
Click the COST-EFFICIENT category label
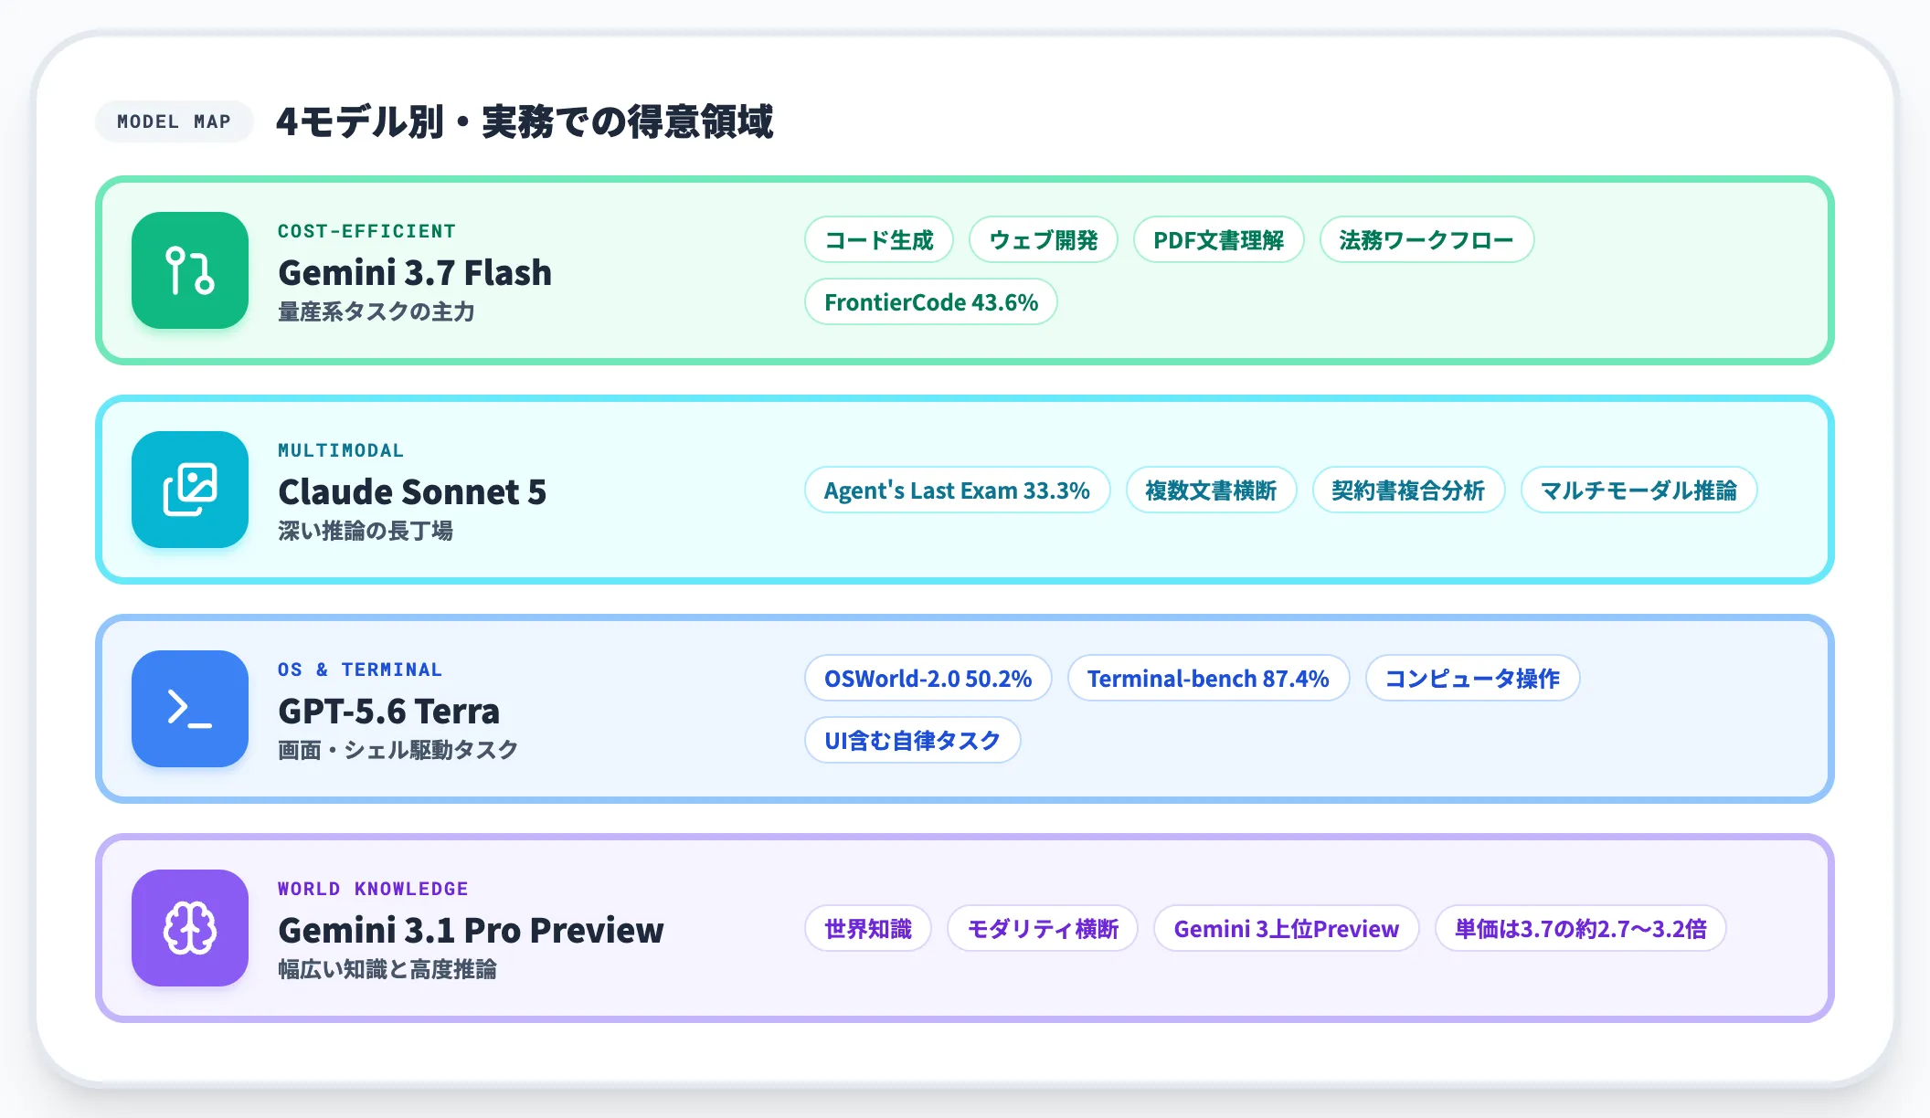[366, 231]
